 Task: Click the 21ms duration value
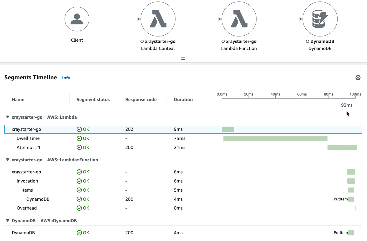coord(180,148)
